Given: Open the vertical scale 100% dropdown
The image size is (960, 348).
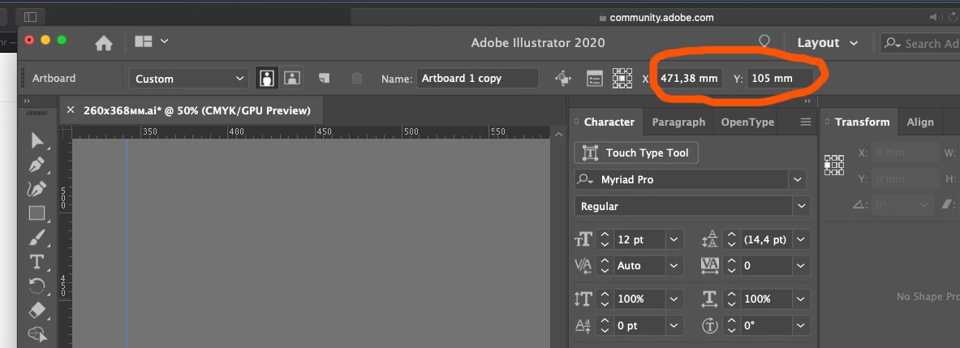Looking at the screenshot, I should pos(674,299).
